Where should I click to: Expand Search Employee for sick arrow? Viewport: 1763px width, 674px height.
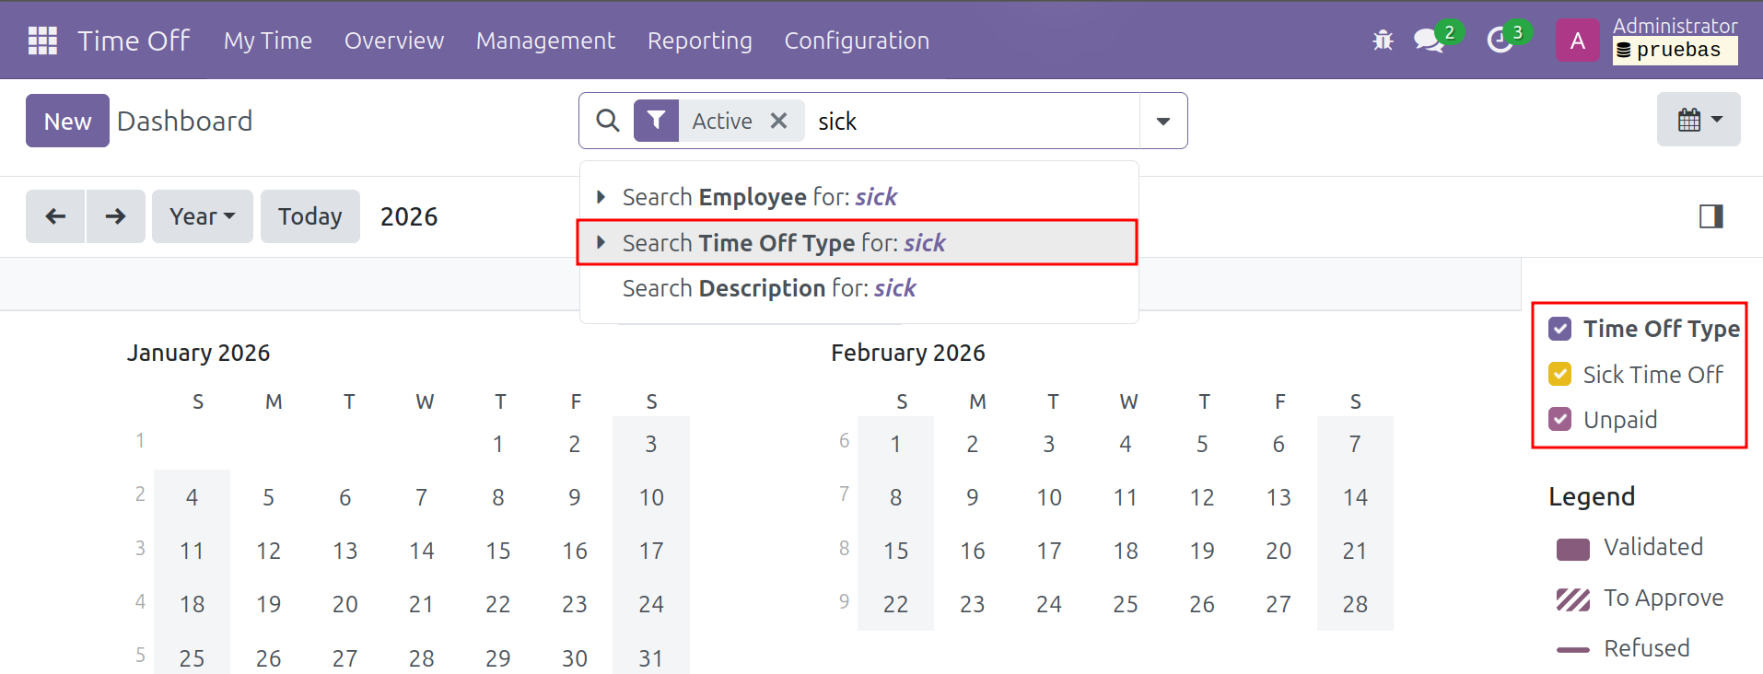coord(601,196)
